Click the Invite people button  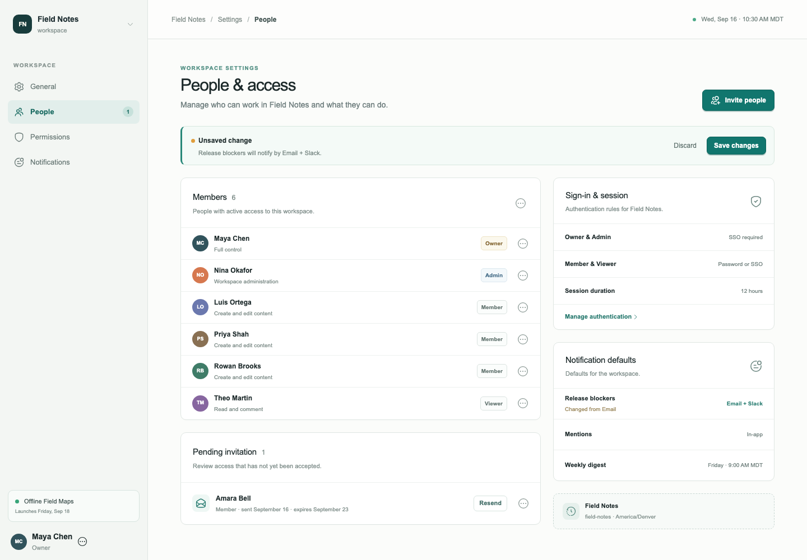[x=738, y=100]
